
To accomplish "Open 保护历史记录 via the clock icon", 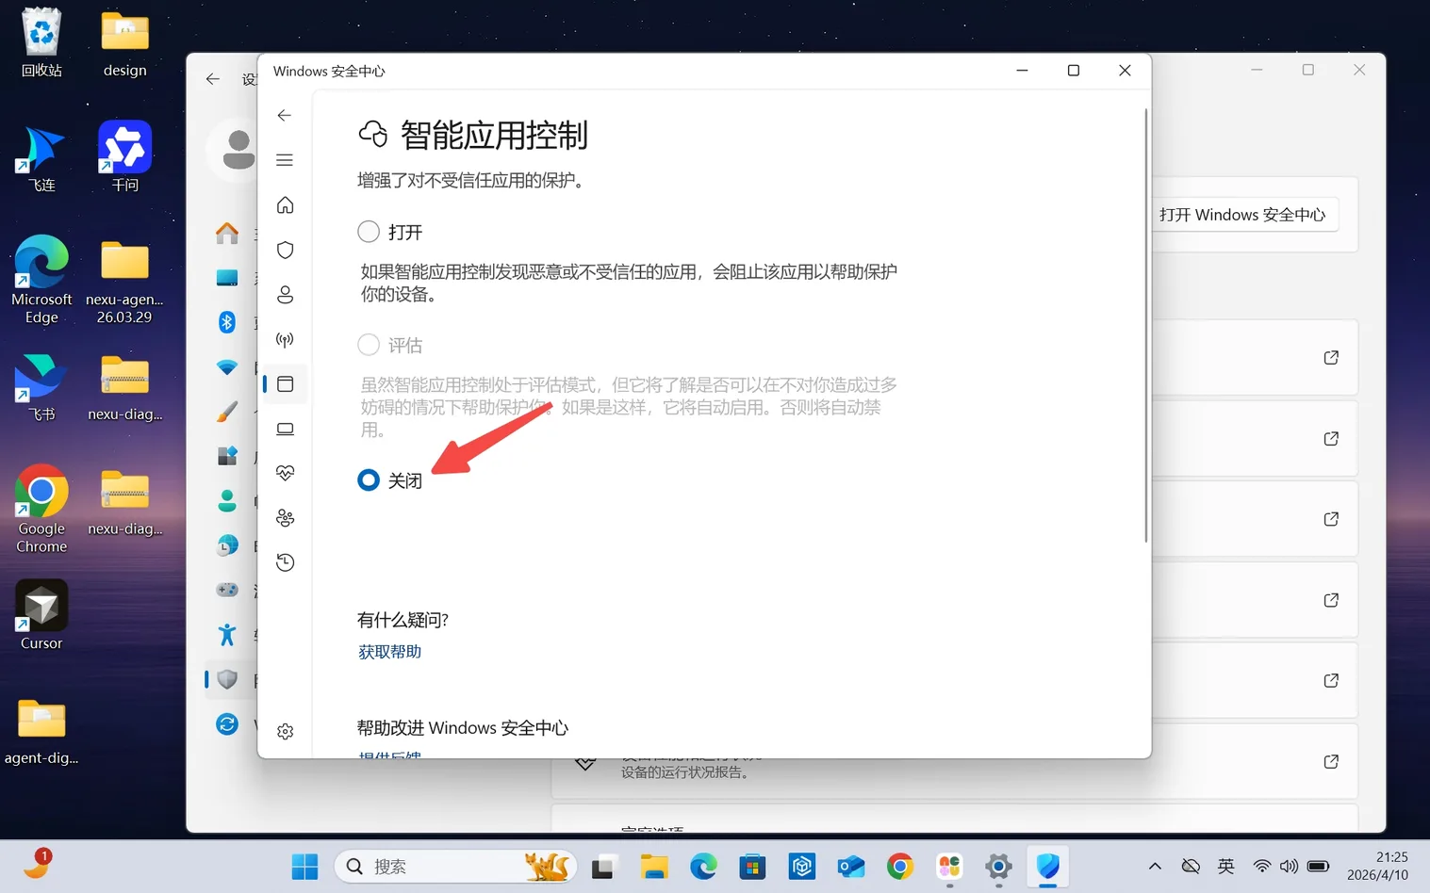I will [x=285, y=561].
